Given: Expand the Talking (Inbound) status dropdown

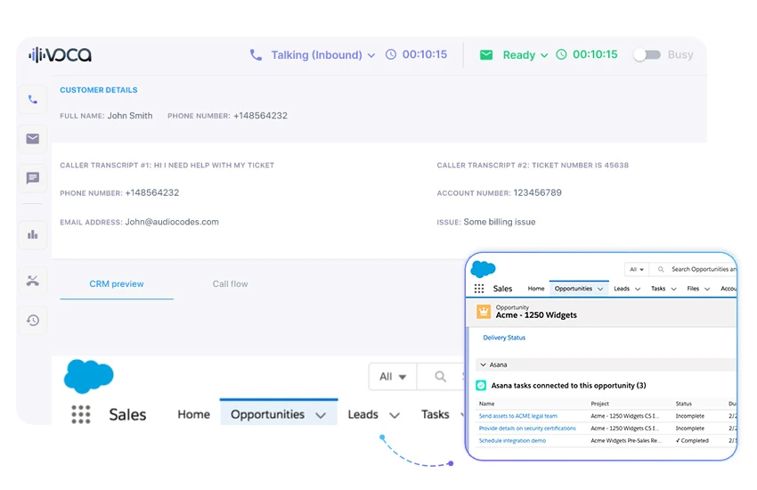Looking at the screenshot, I should (322, 55).
